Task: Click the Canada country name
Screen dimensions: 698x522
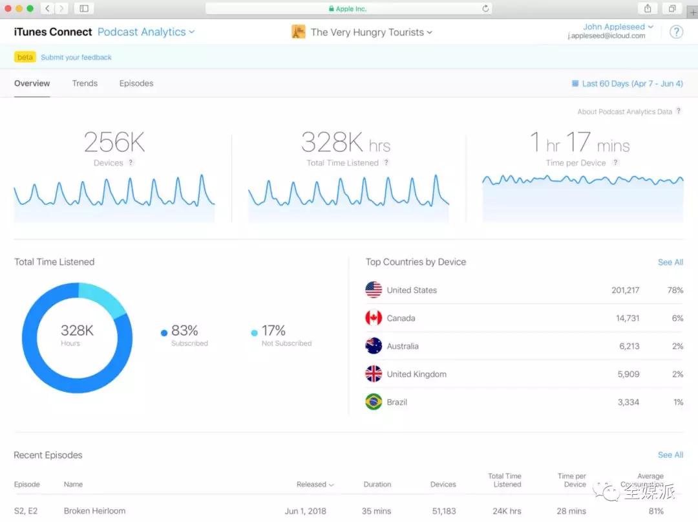Action: (x=401, y=318)
